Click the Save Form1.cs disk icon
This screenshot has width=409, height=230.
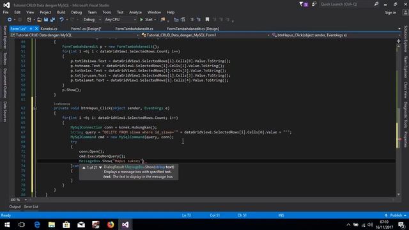[46, 20]
